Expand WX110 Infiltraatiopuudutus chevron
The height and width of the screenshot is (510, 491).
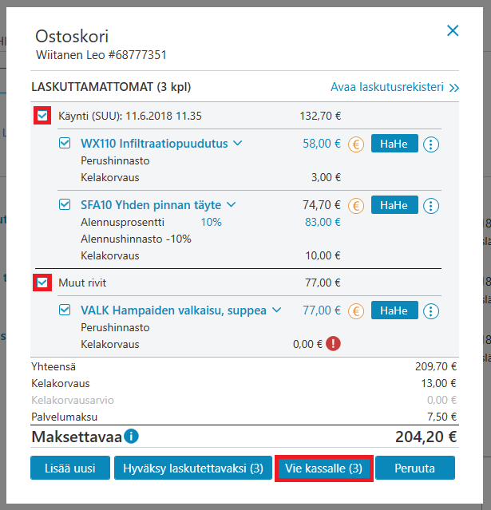click(238, 143)
